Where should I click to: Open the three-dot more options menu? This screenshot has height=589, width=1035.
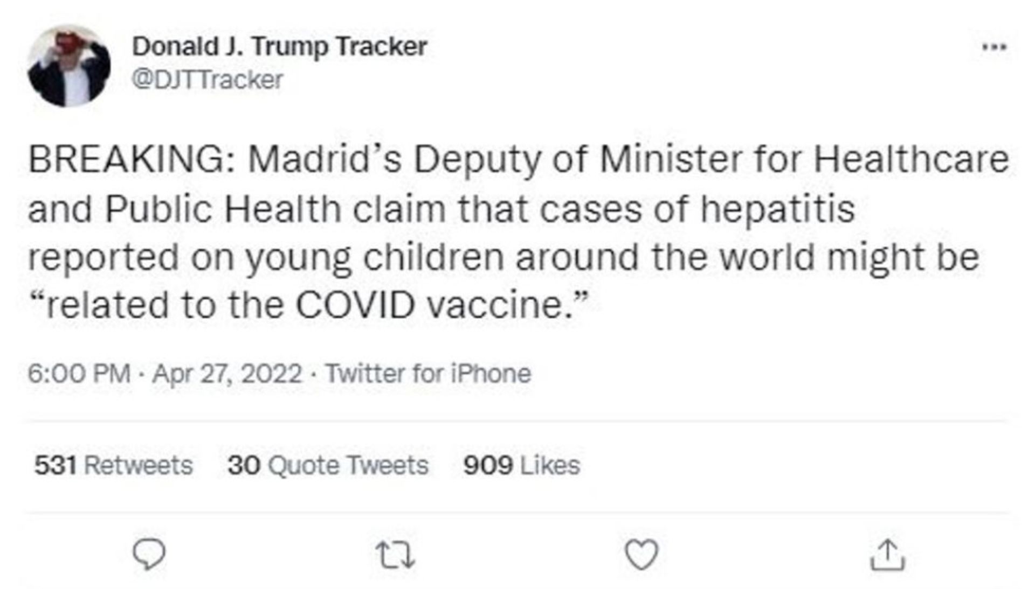click(993, 47)
